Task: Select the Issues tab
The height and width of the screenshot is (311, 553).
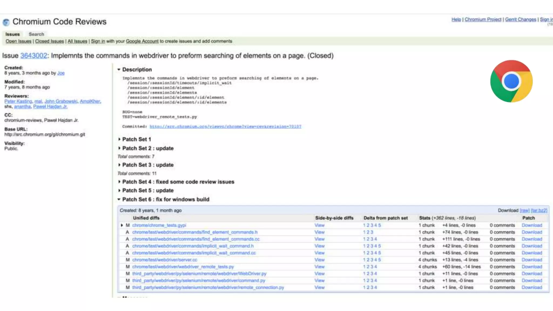Action: tap(12, 34)
